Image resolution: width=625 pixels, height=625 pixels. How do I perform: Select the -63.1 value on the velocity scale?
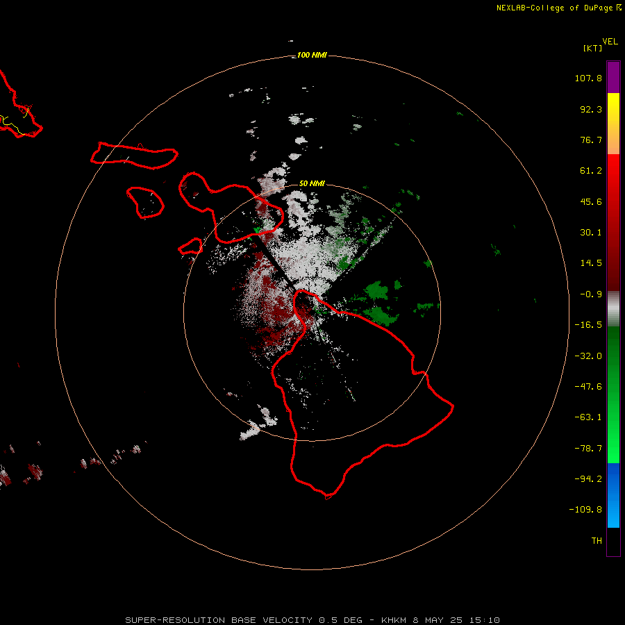pyautogui.click(x=588, y=417)
